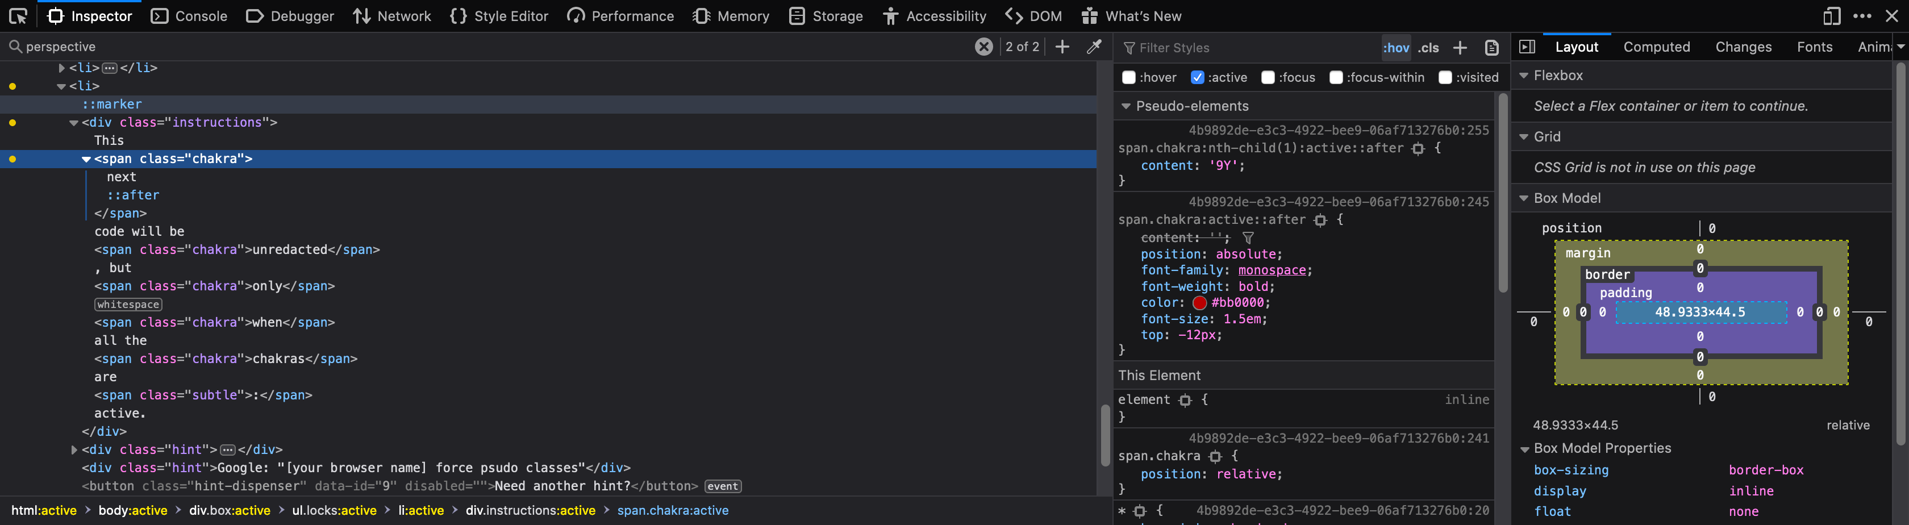Screen dimensions: 1909x525
Task: Uncheck the :active pseudo-class checkbox
Action: pyautogui.click(x=1197, y=77)
